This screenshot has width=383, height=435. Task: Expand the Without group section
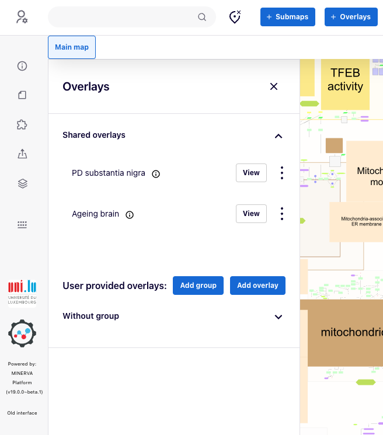[x=278, y=316]
